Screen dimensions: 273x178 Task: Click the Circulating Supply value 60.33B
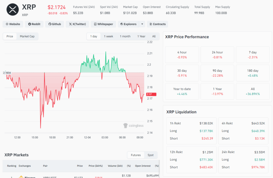[x=171, y=13]
